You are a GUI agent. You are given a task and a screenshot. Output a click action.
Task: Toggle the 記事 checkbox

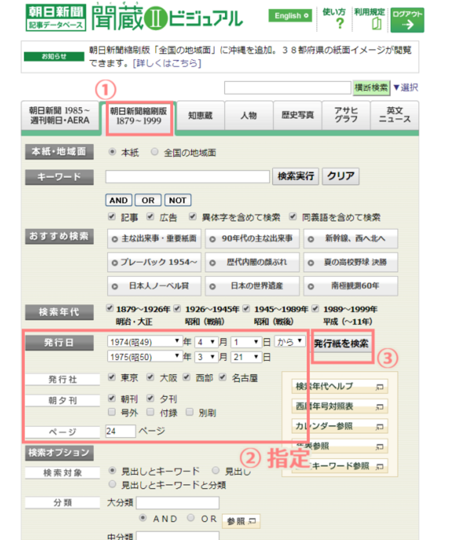pos(111,217)
